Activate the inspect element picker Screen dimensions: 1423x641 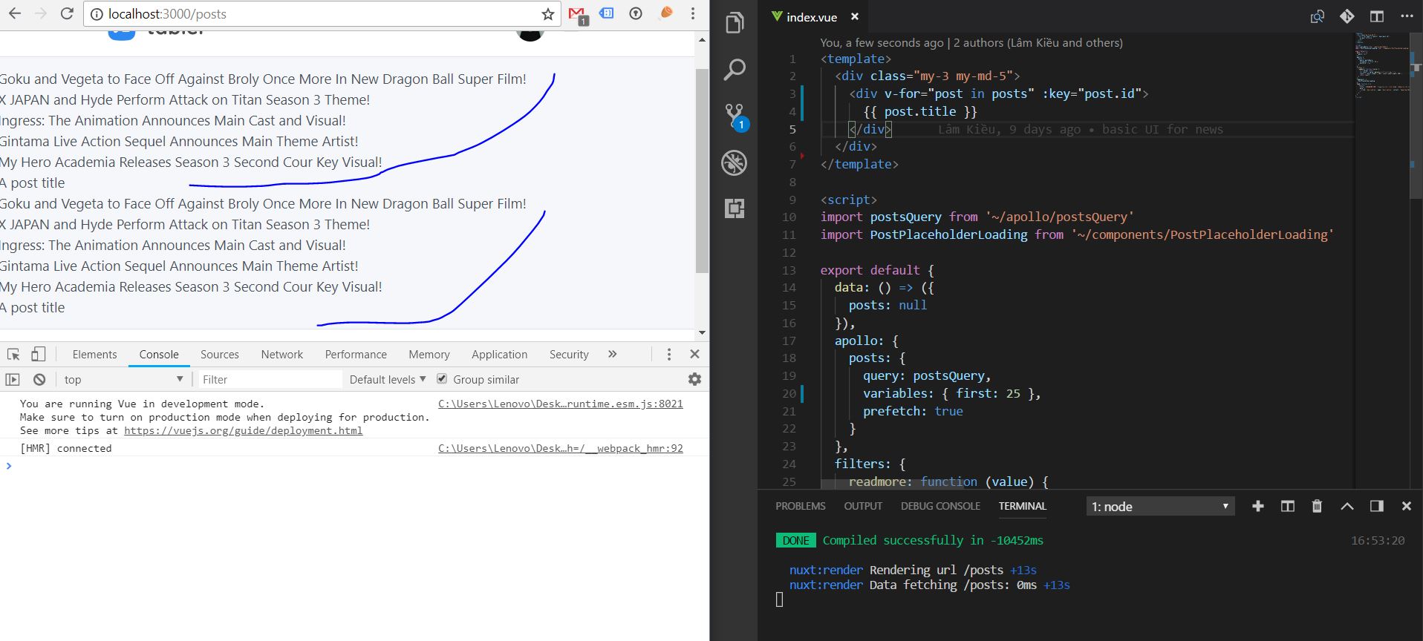point(13,354)
